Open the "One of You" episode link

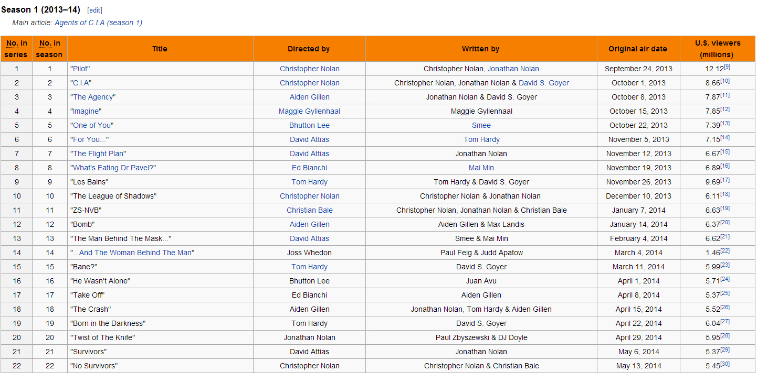click(92, 125)
